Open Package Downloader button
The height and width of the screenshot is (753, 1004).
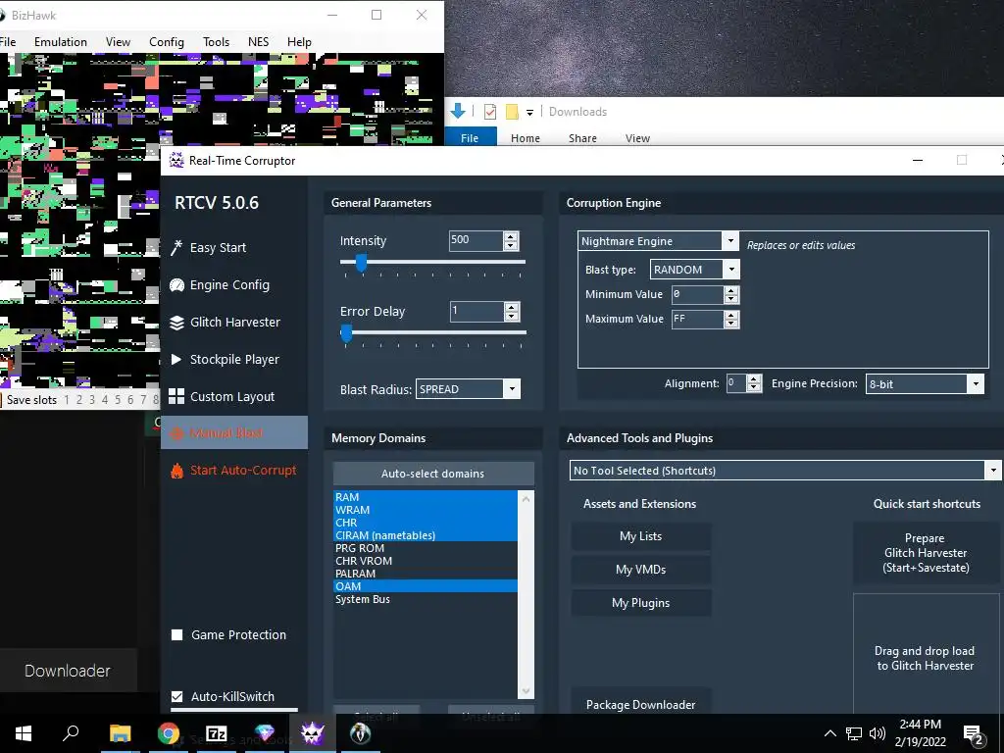tap(640, 704)
